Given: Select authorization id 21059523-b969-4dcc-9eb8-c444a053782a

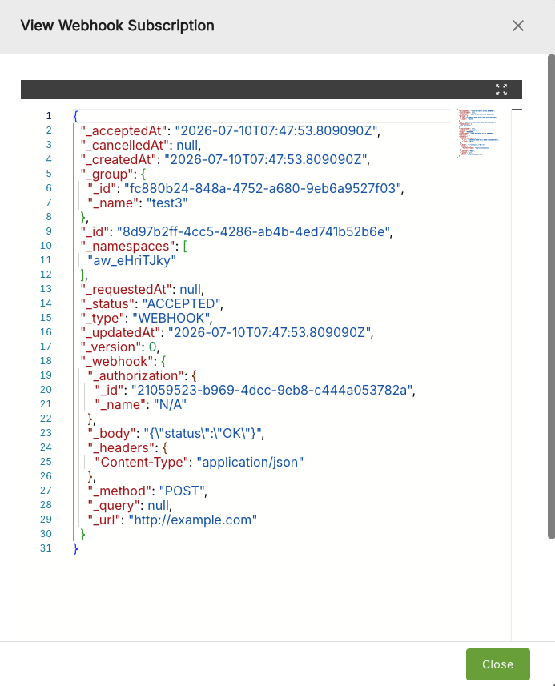Looking at the screenshot, I should pyautogui.click(x=271, y=391).
